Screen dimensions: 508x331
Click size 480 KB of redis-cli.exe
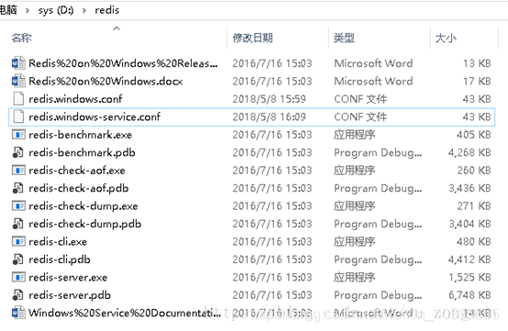pyautogui.click(x=474, y=241)
